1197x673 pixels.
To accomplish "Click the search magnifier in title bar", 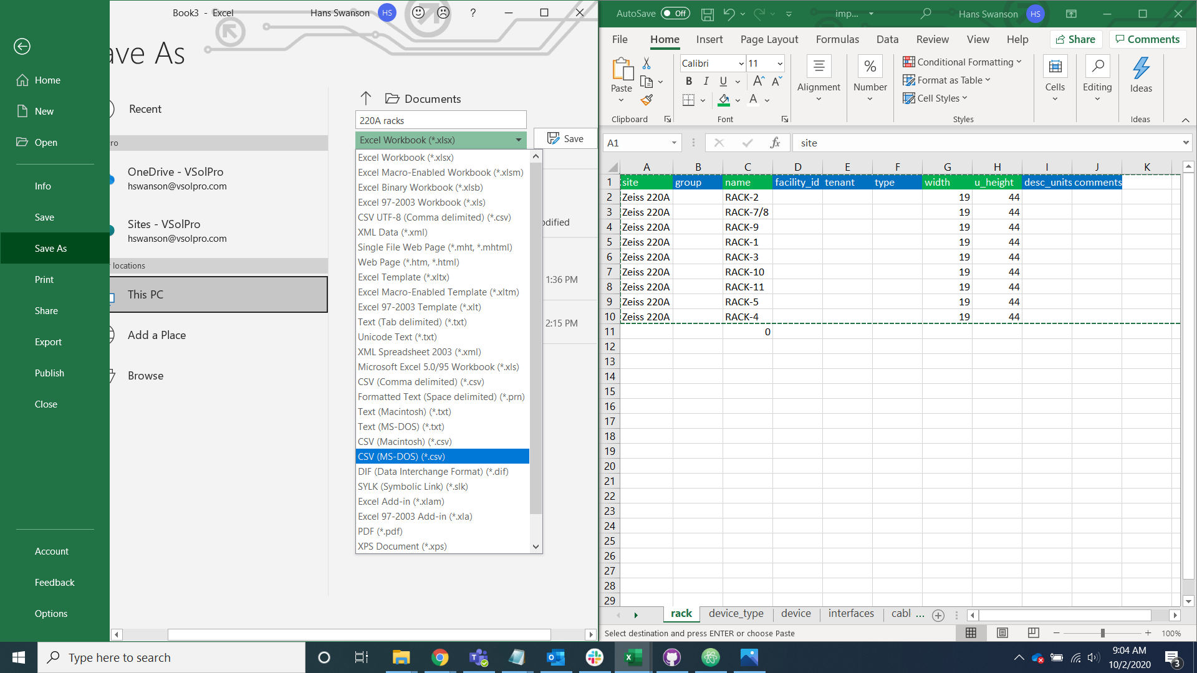I will tap(926, 14).
